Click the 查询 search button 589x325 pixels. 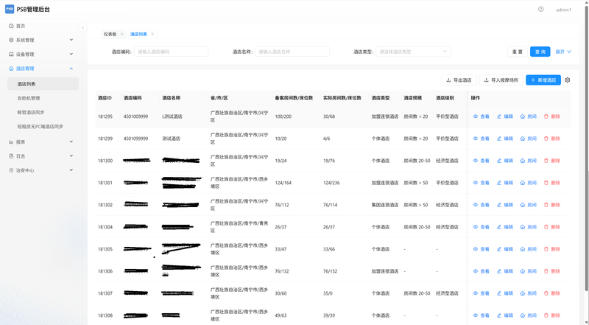[540, 52]
